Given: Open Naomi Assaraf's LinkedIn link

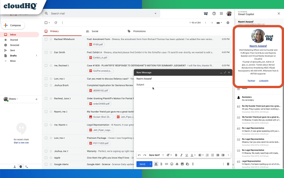Looking at the screenshot, I should pyautogui.click(x=264, y=81).
